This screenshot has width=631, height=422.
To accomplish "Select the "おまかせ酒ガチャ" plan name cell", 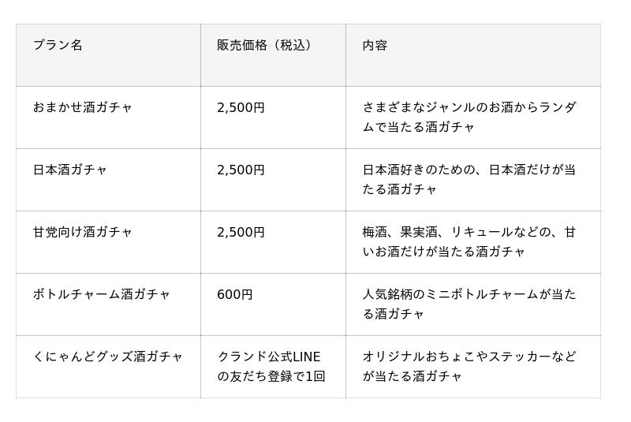I will pyautogui.click(x=83, y=107).
